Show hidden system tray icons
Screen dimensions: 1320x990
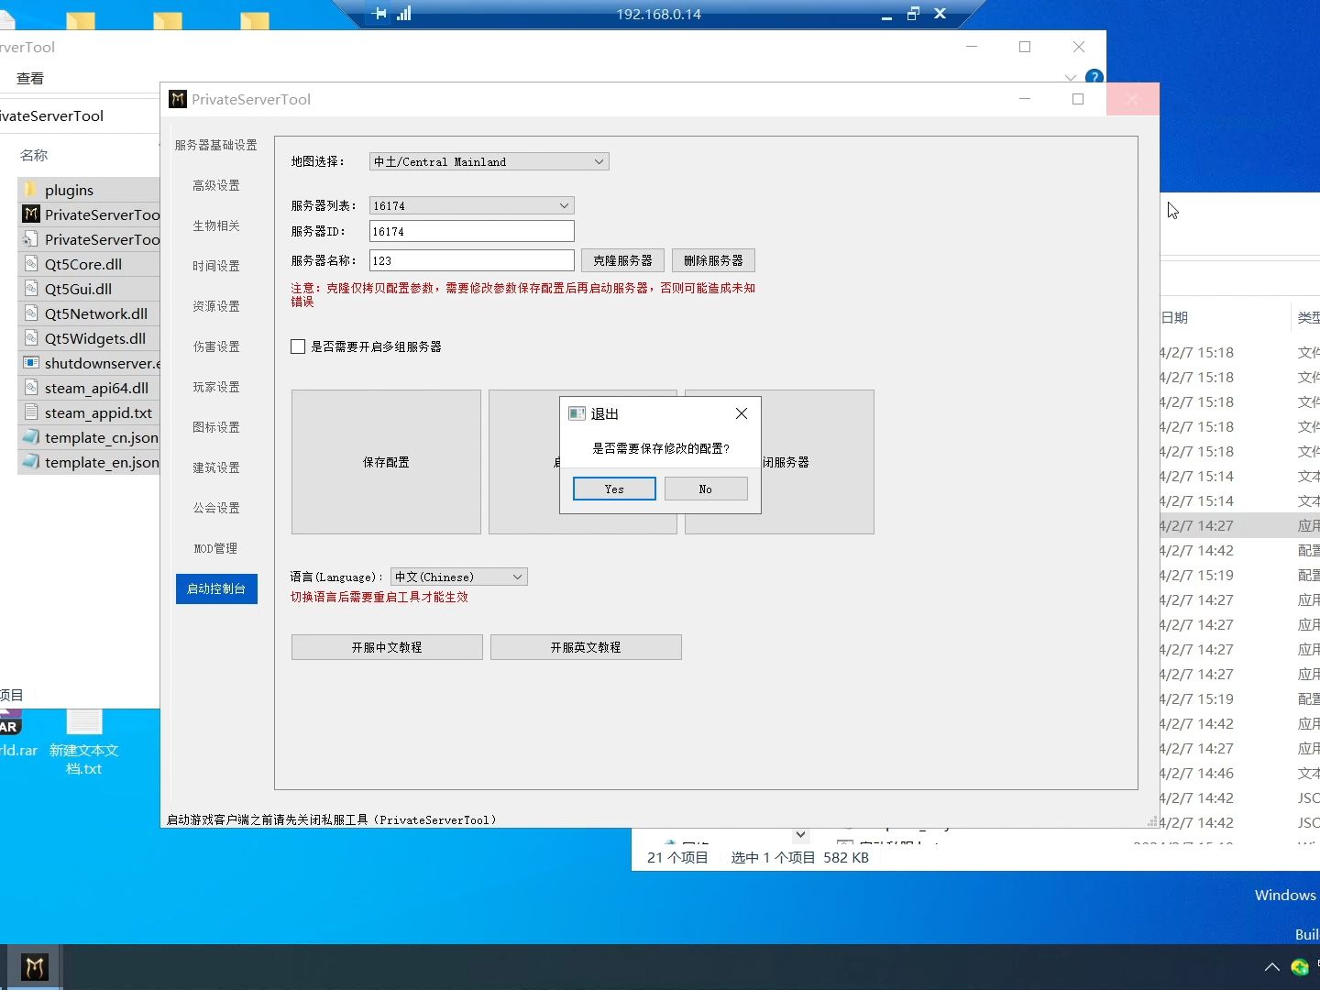pos(1272,967)
